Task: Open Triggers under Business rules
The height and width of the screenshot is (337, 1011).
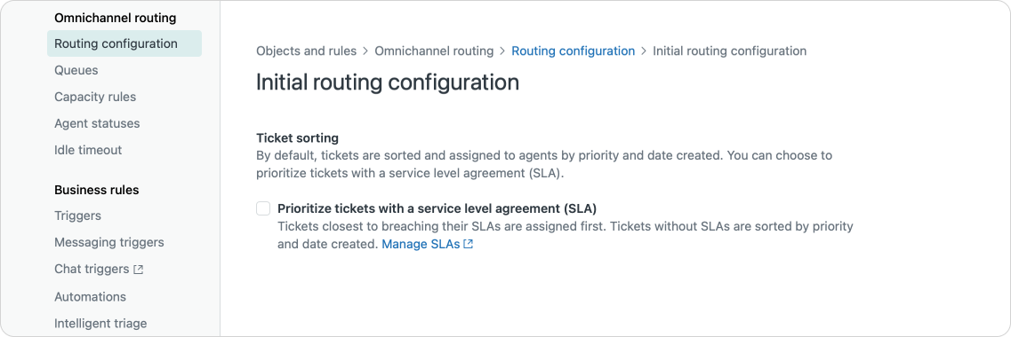Action: (77, 216)
